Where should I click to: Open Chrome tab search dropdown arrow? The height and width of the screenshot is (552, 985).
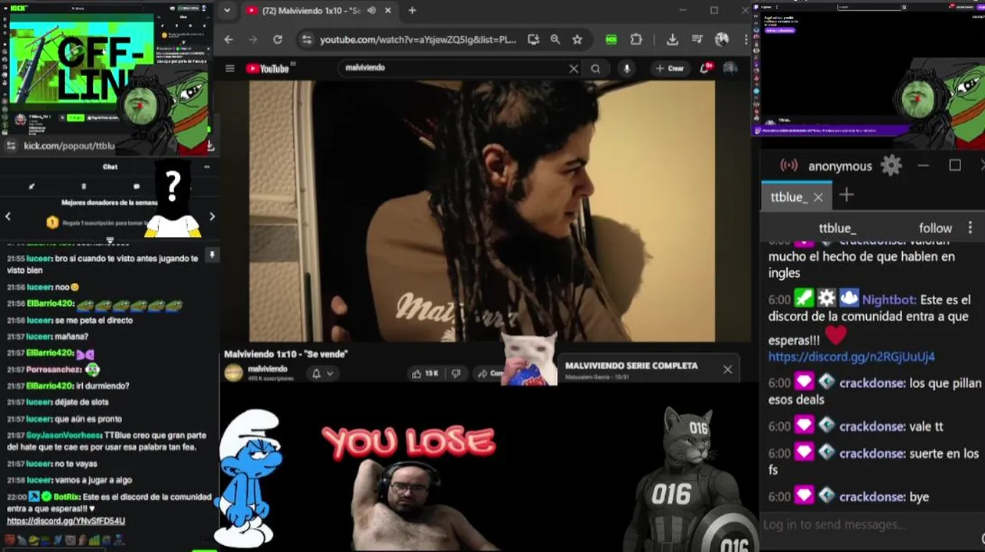pos(226,11)
